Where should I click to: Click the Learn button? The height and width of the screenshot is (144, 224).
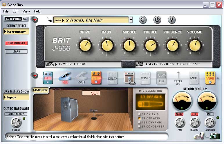click(16, 51)
